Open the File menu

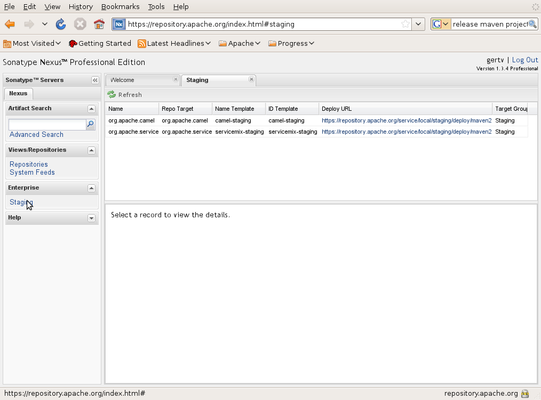click(x=9, y=6)
